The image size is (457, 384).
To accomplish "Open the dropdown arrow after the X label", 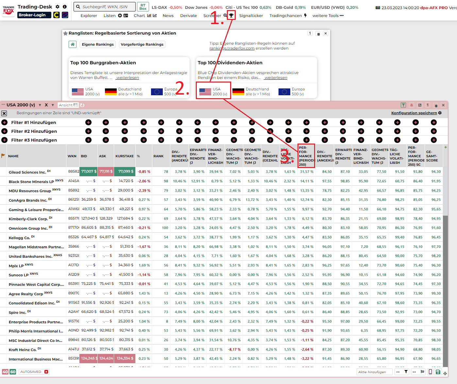I will 53,105.
